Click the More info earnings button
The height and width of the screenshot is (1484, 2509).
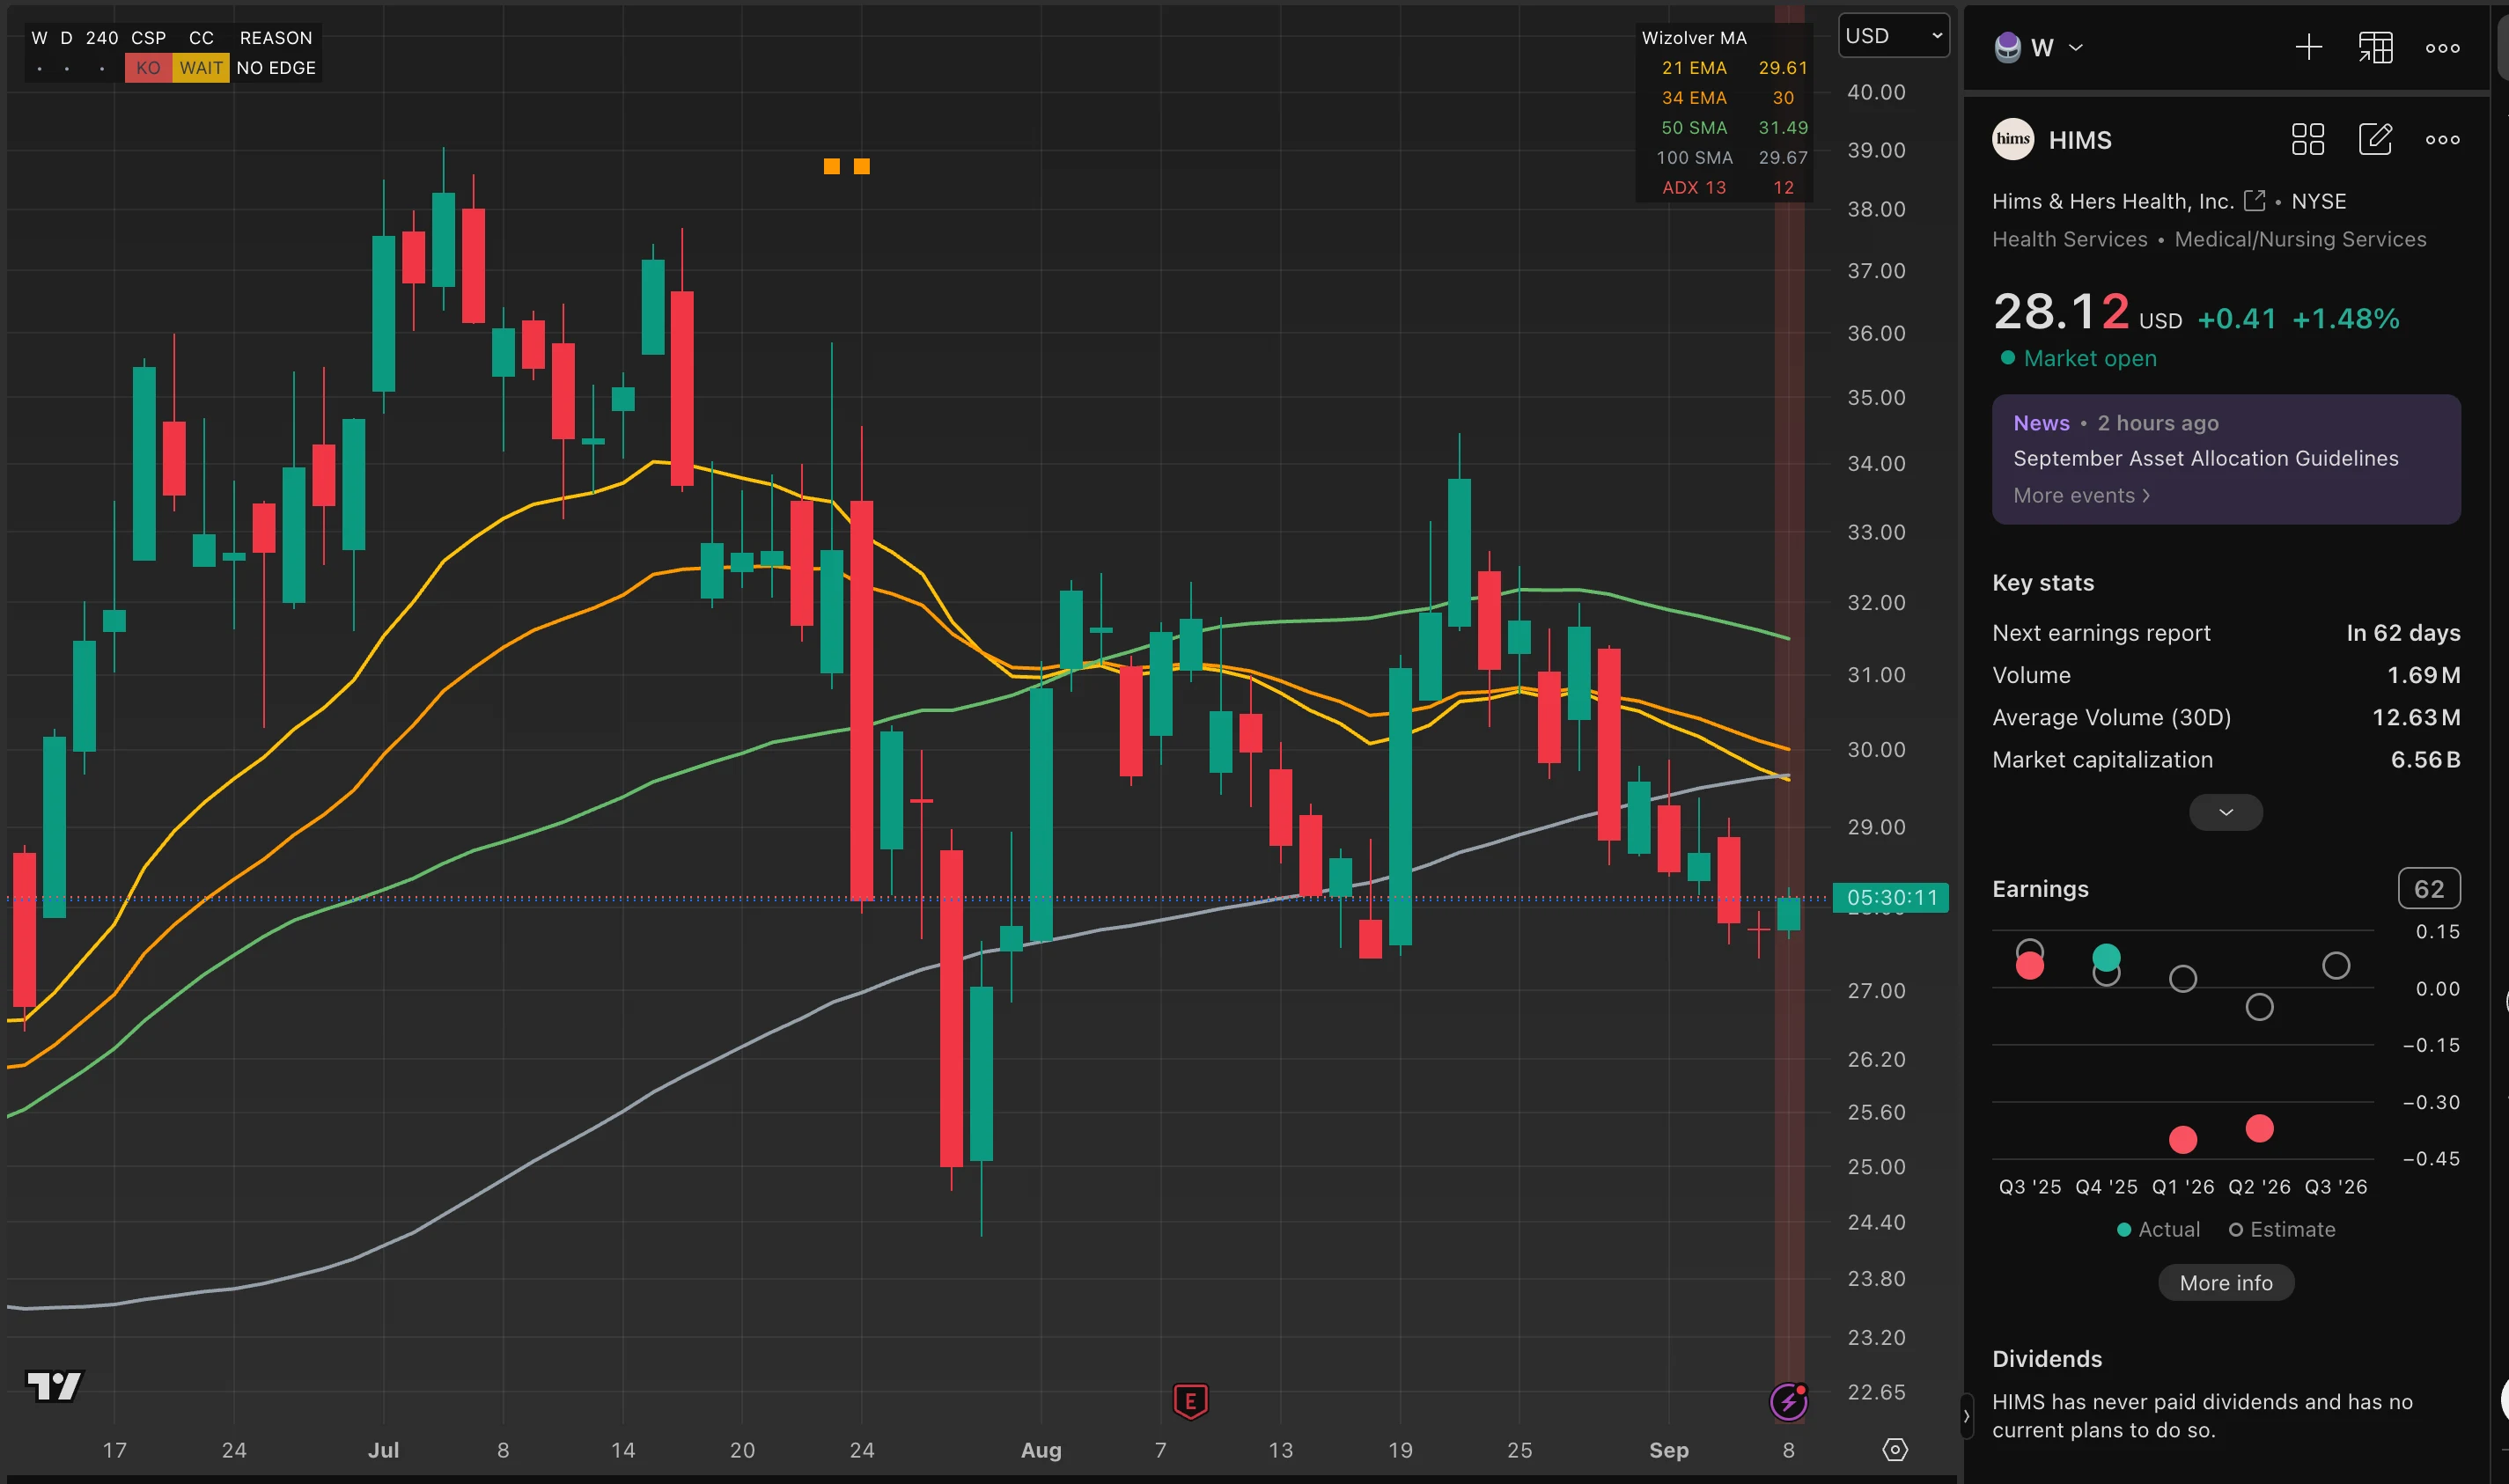[2226, 1282]
